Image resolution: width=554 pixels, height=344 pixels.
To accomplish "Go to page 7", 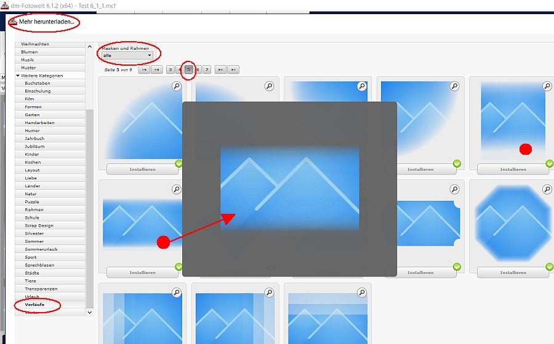I will [x=207, y=70].
